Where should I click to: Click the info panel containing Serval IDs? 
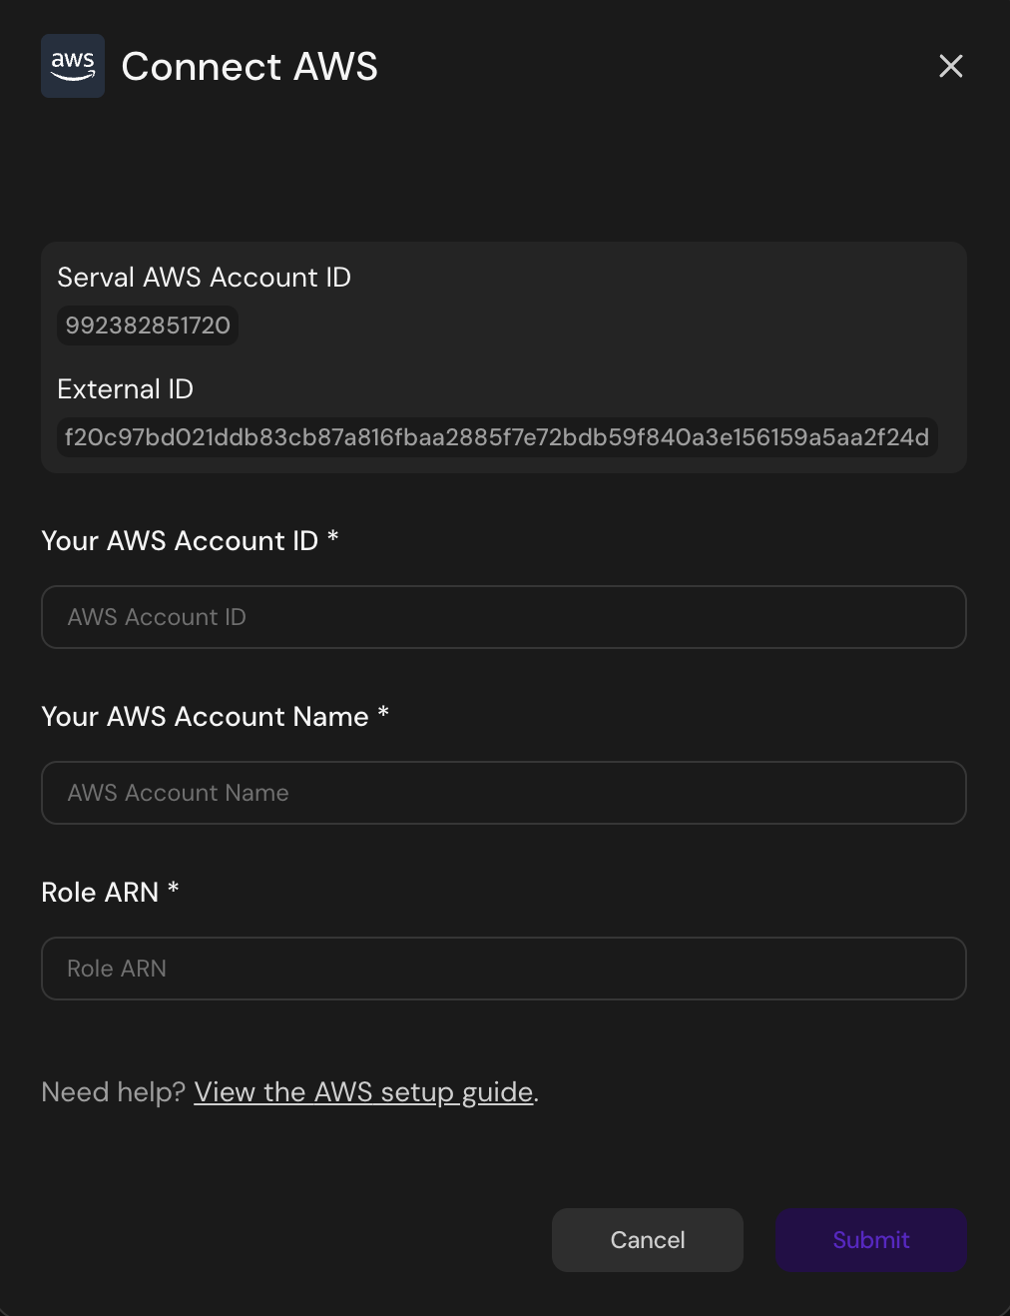pos(503,355)
